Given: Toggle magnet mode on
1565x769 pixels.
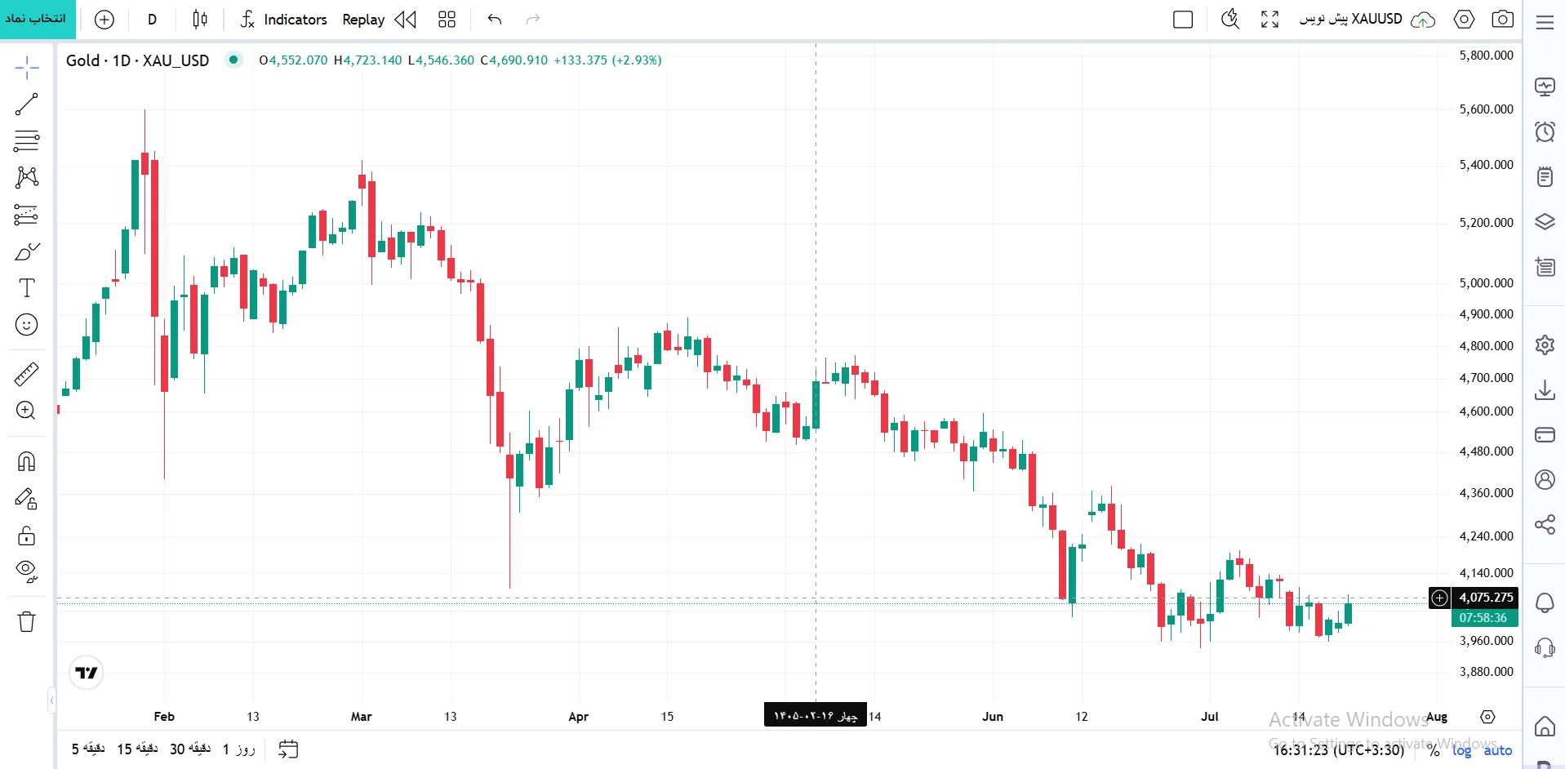Looking at the screenshot, I should coord(26,462).
